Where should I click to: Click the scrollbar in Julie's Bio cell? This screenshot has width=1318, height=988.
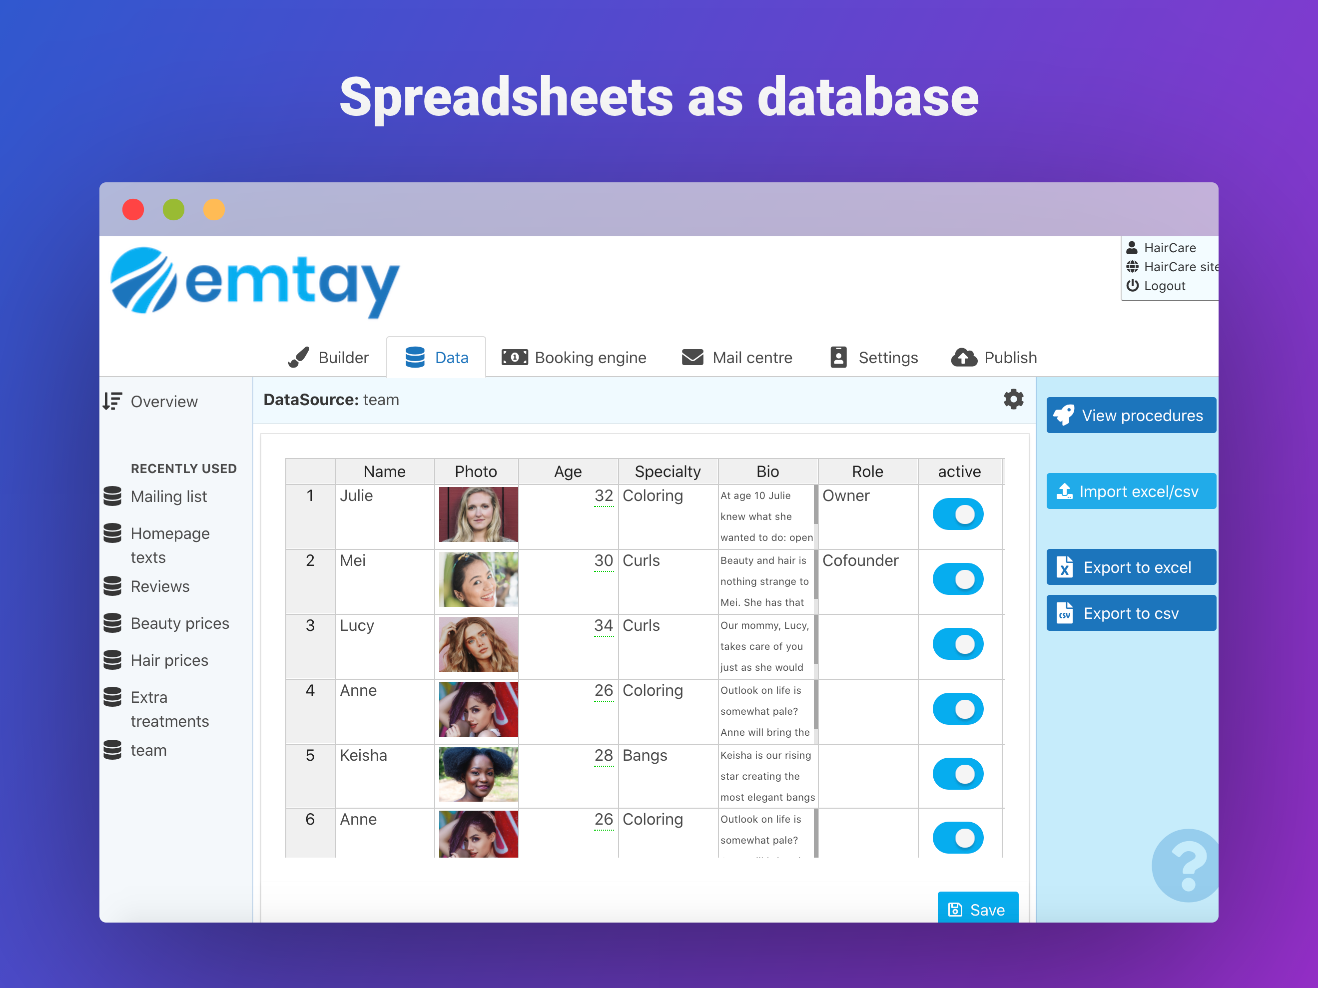(816, 506)
